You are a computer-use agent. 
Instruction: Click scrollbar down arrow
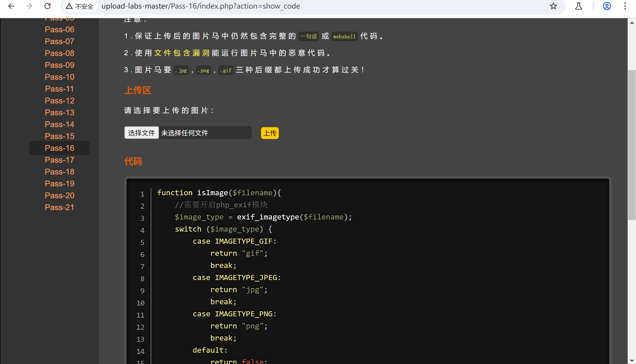click(632, 361)
